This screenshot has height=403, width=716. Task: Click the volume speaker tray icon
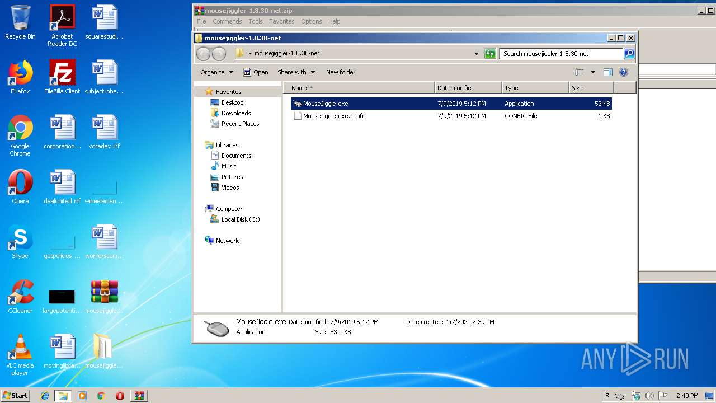(x=649, y=396)
